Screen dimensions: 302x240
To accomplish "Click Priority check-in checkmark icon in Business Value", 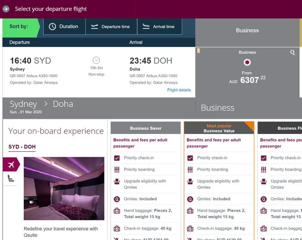I will coord(190,158).
